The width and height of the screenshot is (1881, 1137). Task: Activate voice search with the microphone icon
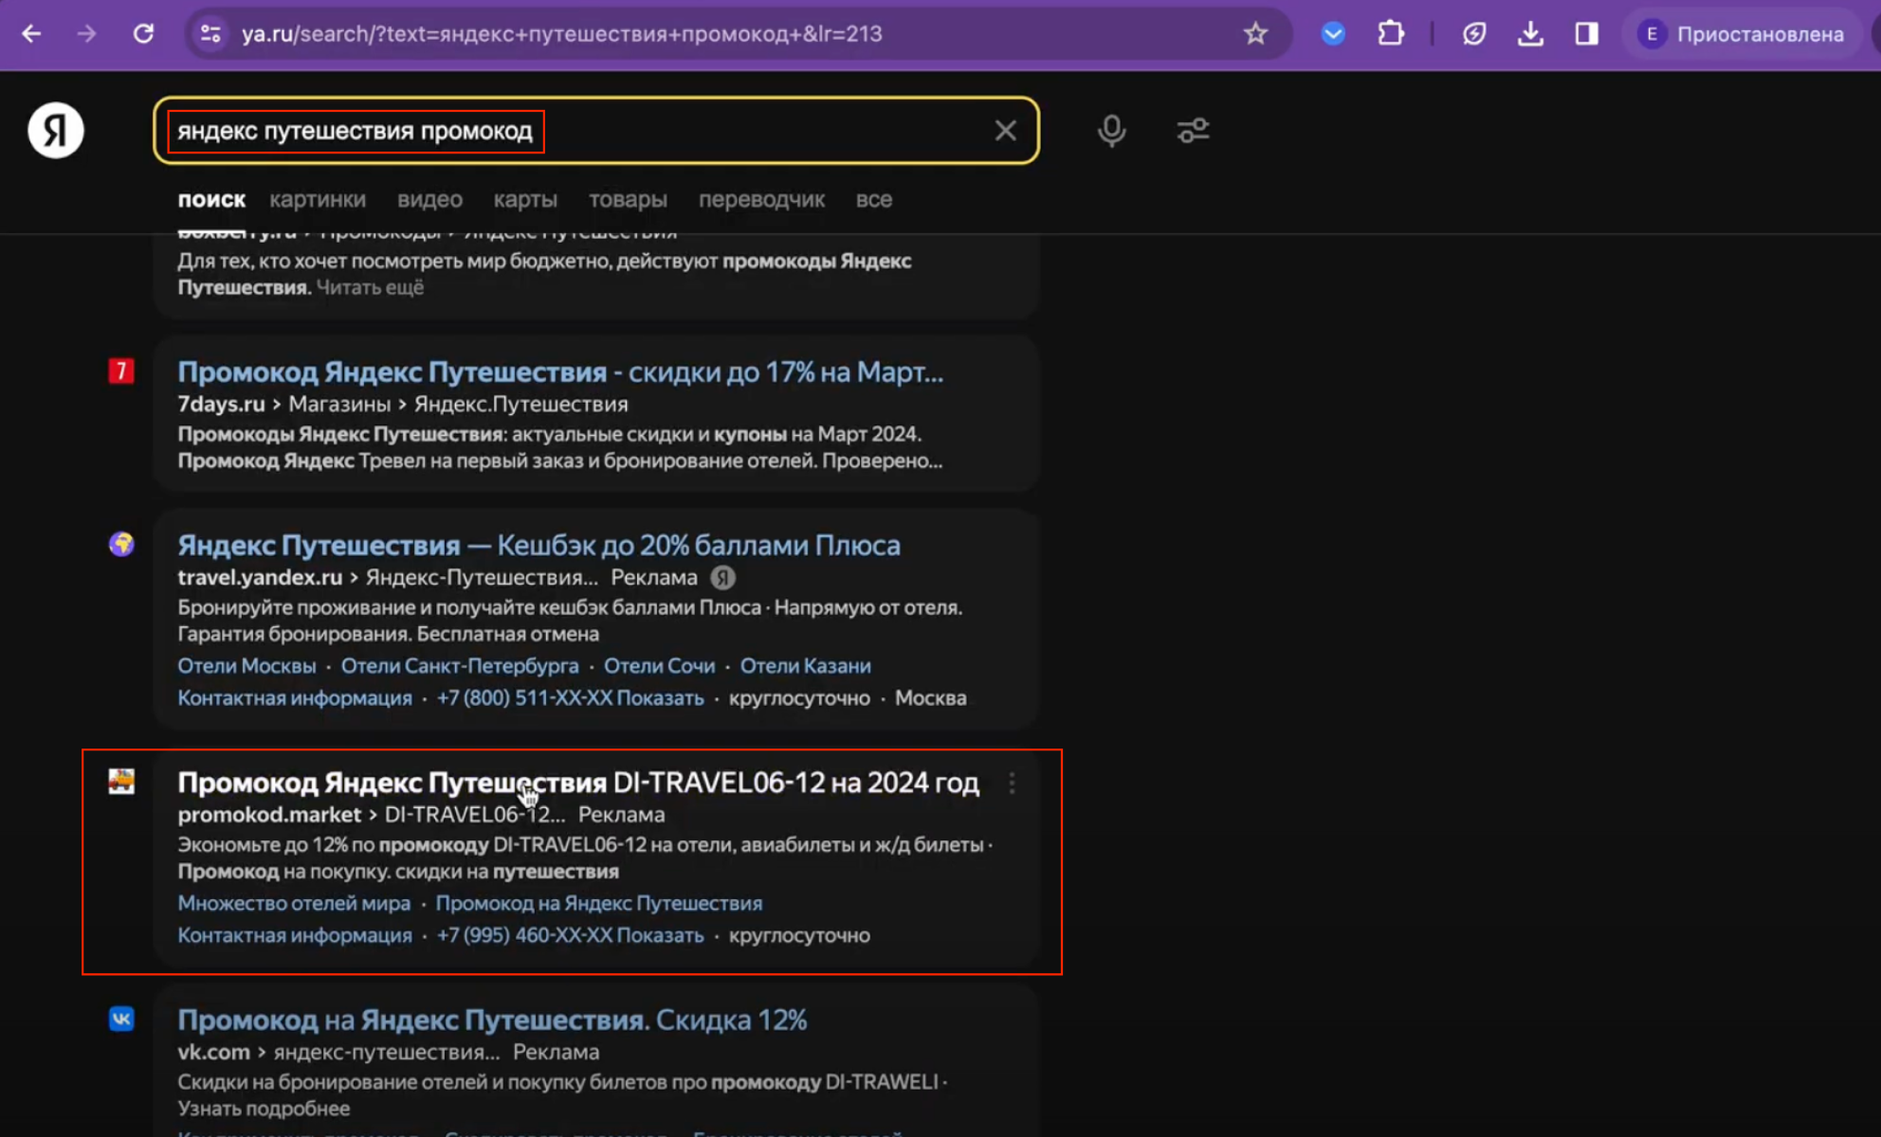click(x=1110, y=130)
